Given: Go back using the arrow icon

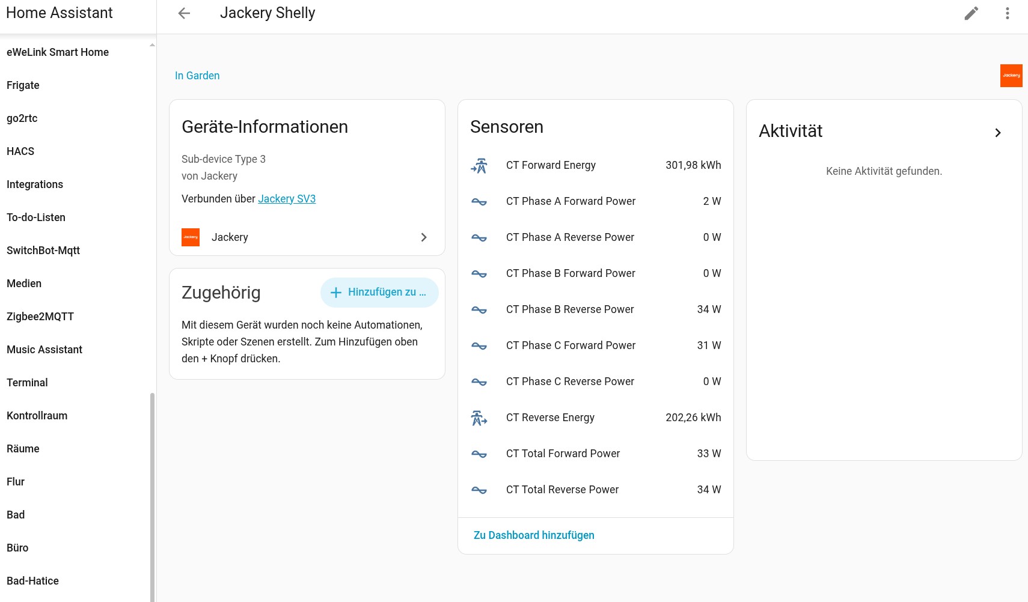Looking at the screenshot, I should 184,13.
